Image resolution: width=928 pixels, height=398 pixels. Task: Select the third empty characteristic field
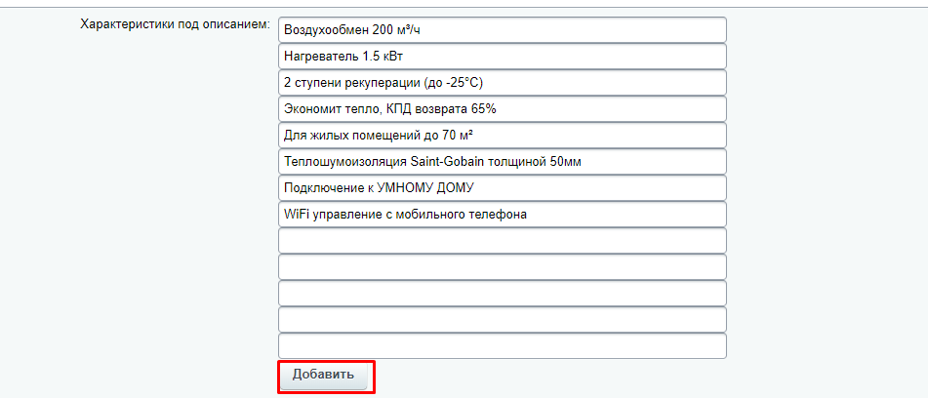tap(502, 294)
